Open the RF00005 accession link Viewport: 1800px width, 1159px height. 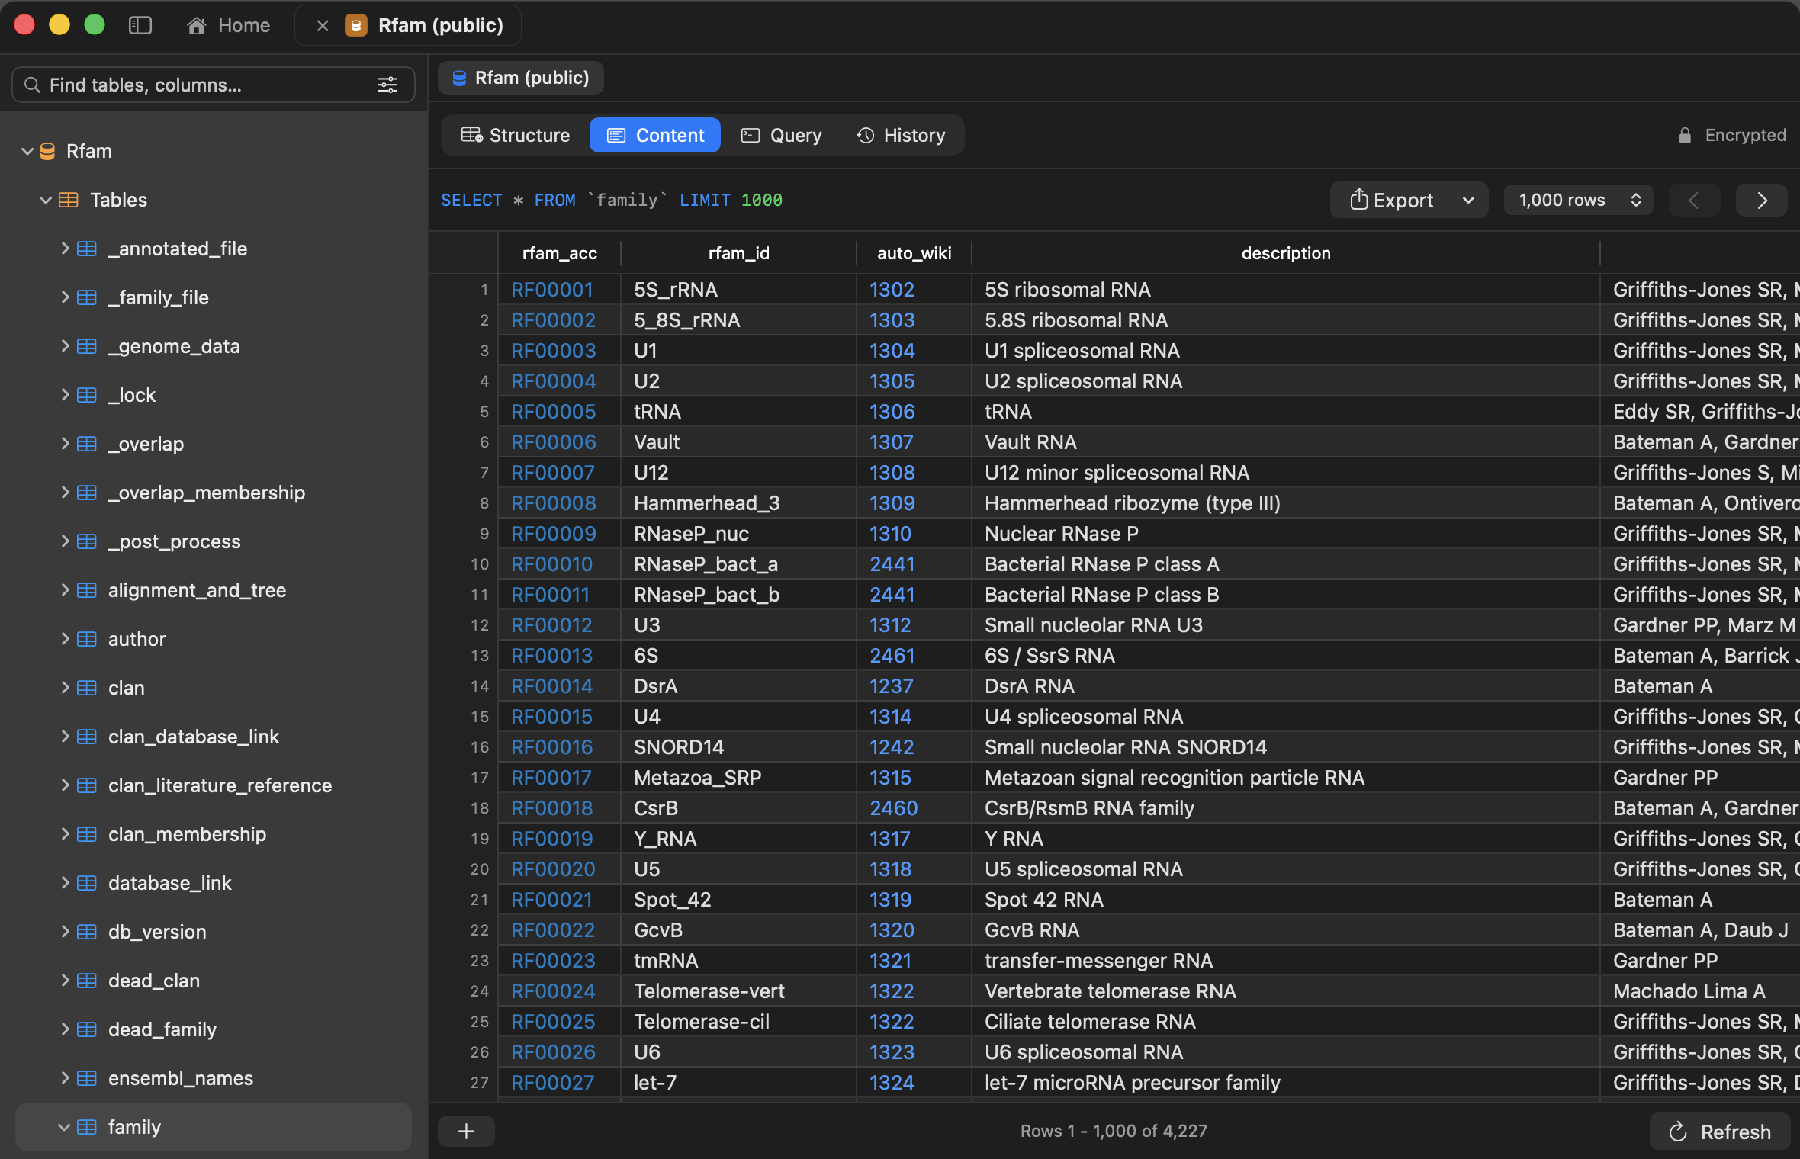tap(553, 412)
